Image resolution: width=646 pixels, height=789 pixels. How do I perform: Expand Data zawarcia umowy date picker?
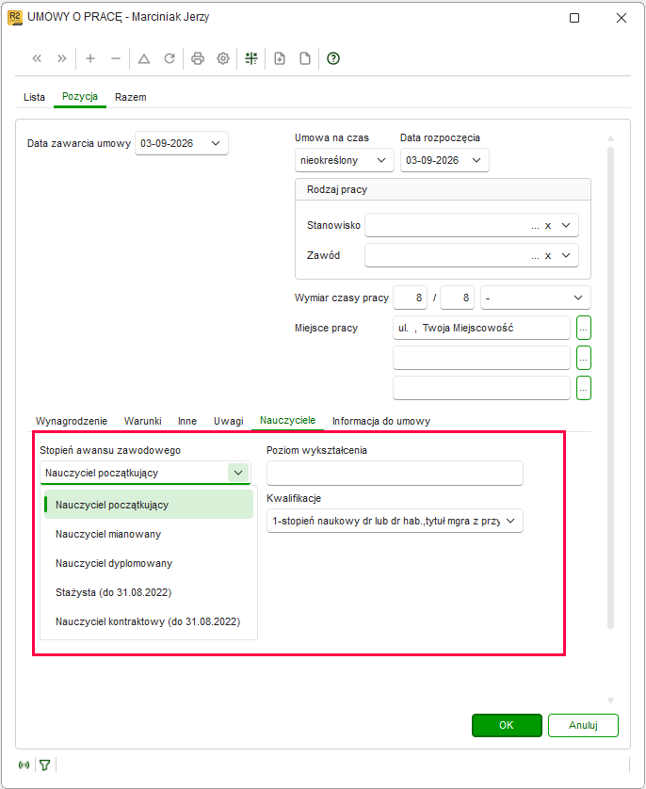[x=216, y=143]
